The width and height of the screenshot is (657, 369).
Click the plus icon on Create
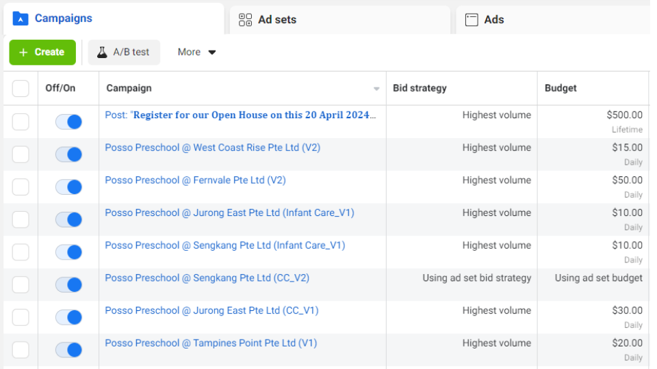(23, 53)
